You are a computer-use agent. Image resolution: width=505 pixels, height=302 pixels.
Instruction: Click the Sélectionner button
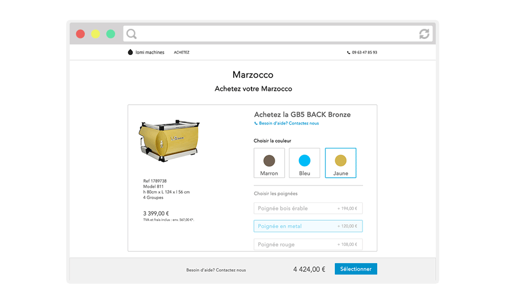[x=356, y=269]
